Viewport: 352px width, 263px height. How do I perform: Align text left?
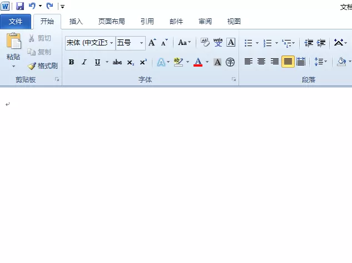249,62
